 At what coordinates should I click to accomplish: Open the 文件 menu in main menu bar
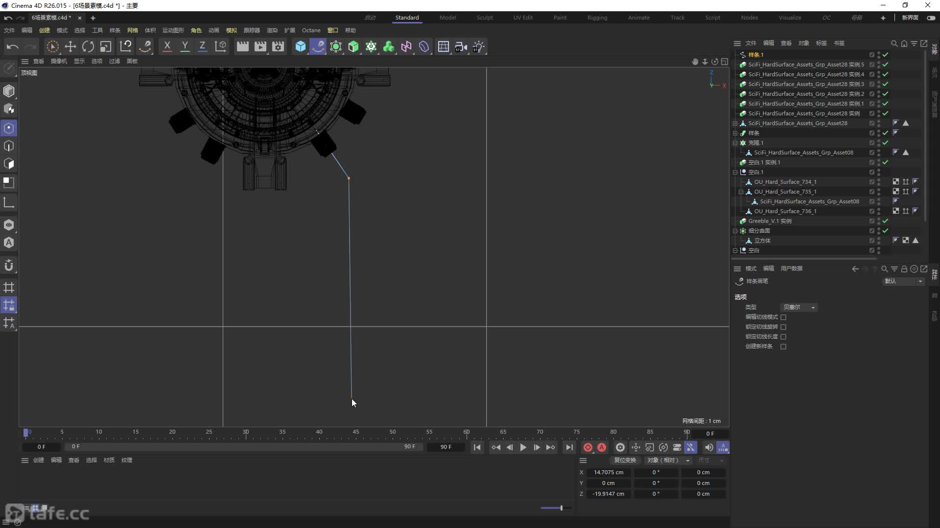(x=9, y=30)
